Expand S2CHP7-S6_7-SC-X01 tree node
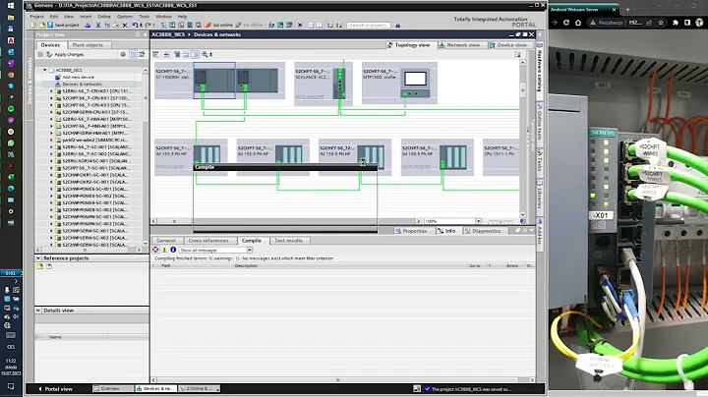Viewport: 708px width, 397px height. 51,168
